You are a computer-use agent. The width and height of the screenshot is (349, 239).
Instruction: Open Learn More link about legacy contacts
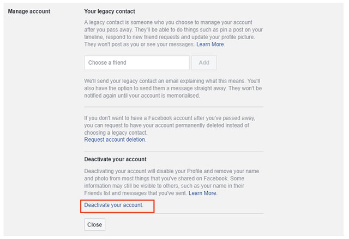[x=210, y=45]
